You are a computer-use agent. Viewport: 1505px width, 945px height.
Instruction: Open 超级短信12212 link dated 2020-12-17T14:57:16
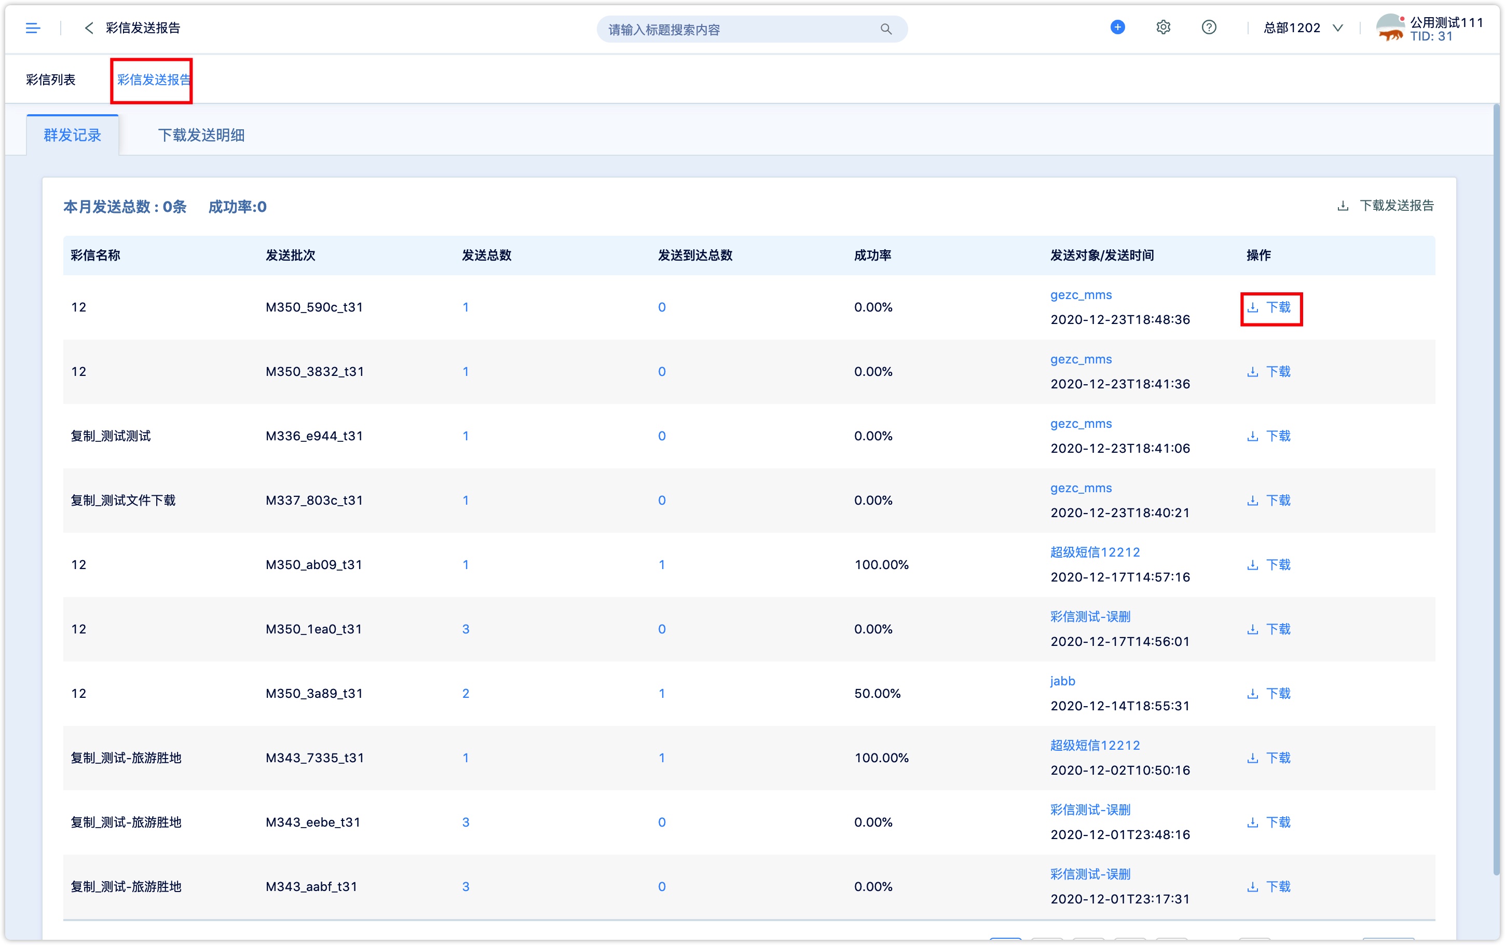tap(1096, 552)
